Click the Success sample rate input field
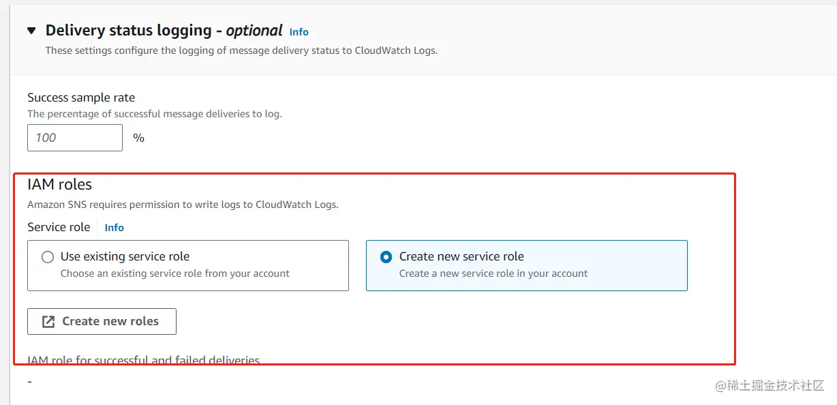 point(75,138)
